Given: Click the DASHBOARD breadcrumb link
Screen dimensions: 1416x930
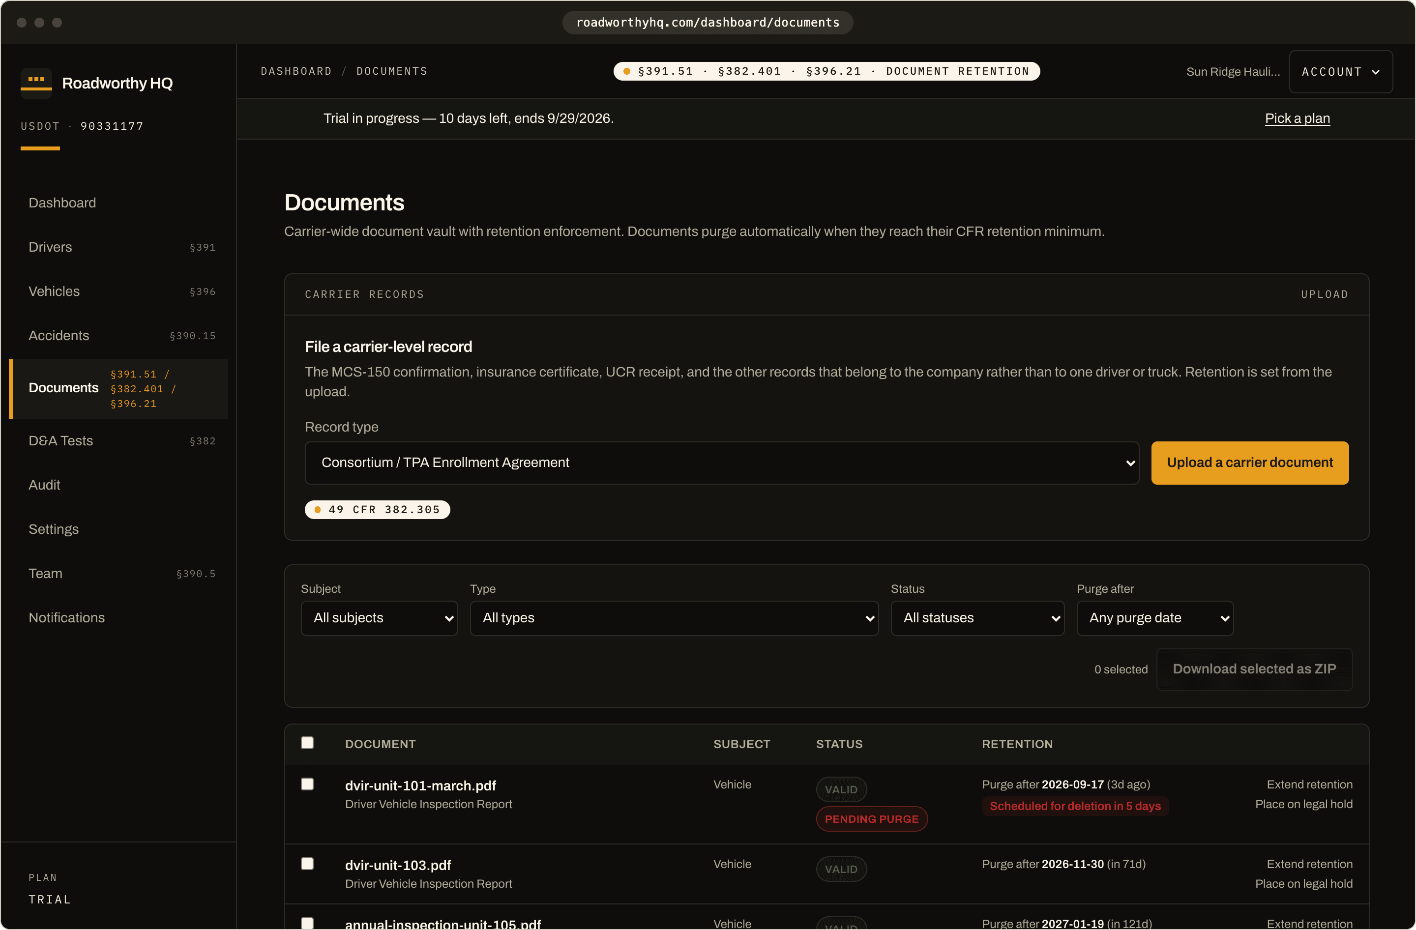Looking at the screenshot, I should pyautogui.click(x=296, y=71).
